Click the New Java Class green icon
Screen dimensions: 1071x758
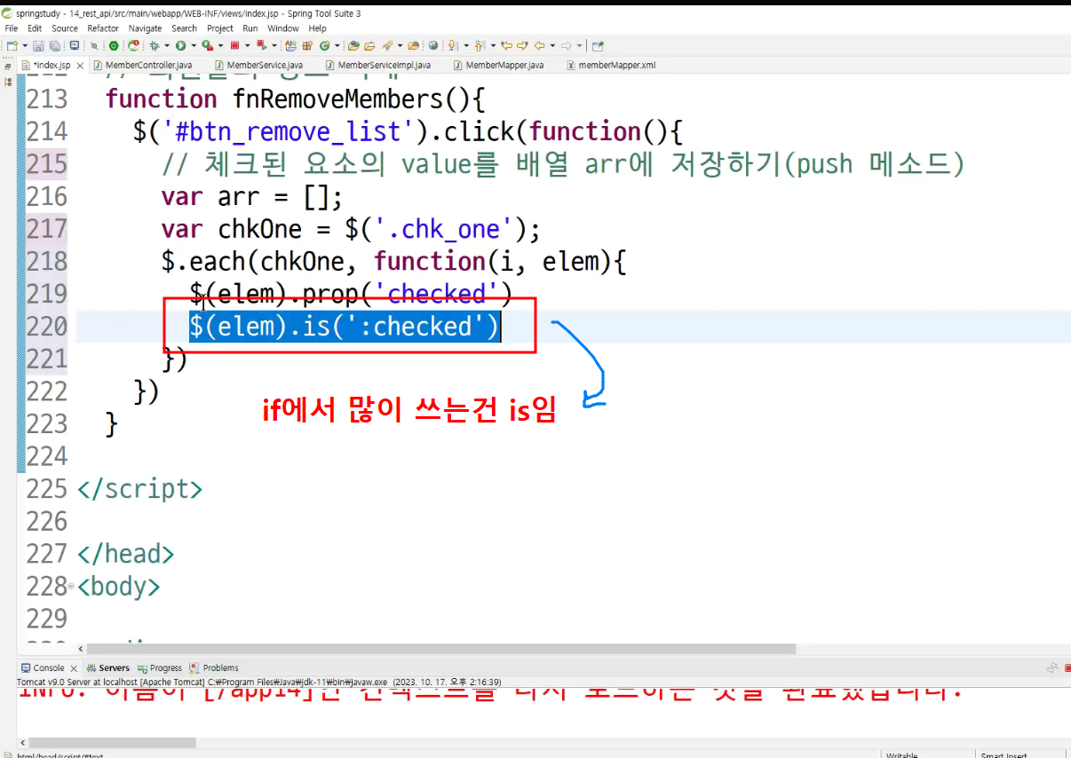pyautogui.click(x=324, y=45)
